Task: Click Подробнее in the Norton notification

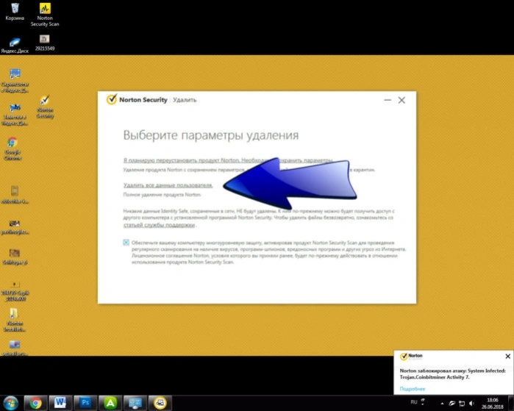Action: pyautogui.click(x=413, y=389)
